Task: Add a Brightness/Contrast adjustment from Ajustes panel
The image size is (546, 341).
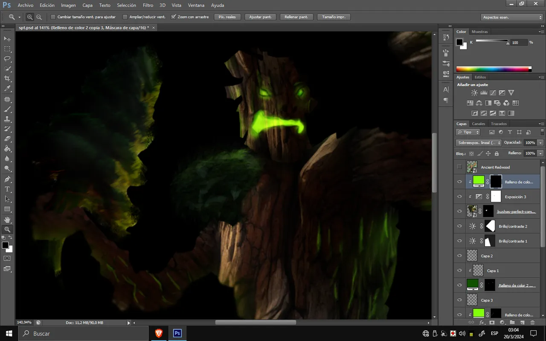Action: [x=474, y=92]
